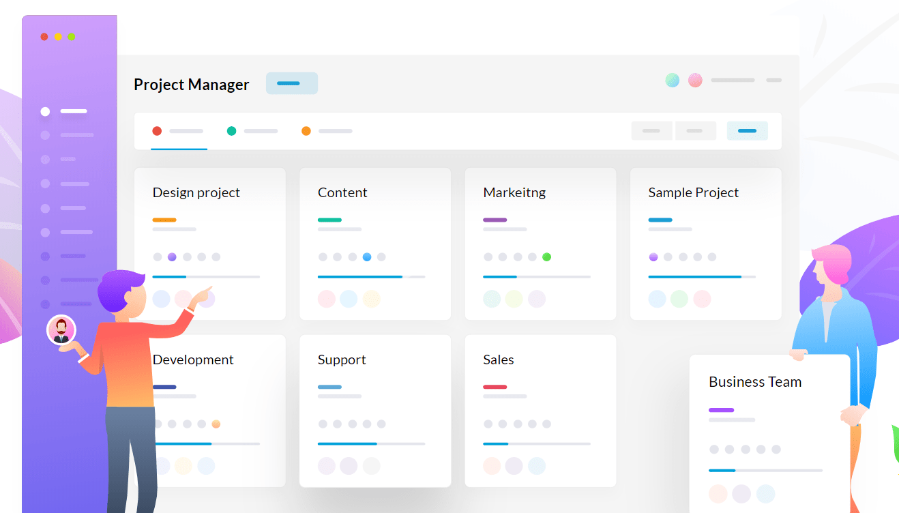Open the pink gradient avatar in header
Image resolution: width=899 pixels, height=513 pixels.
point(695,80)
